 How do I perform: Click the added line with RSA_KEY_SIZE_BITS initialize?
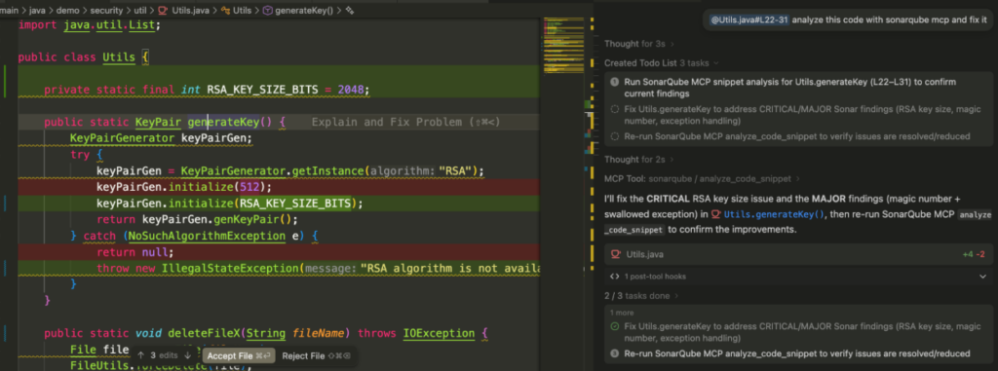[x=229, y=204]
